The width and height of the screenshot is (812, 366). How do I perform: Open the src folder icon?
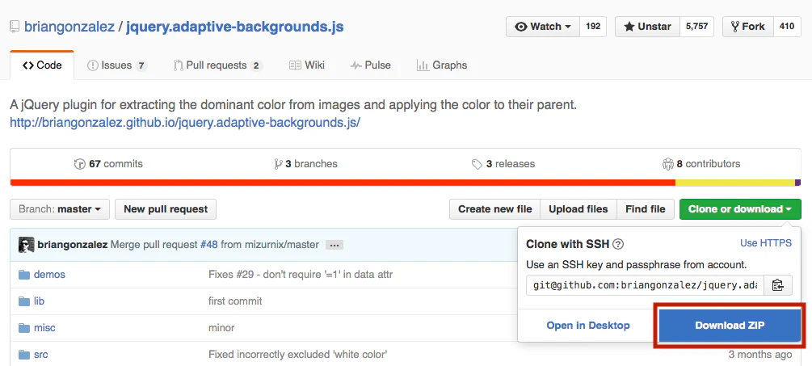[x=23, y=355]
